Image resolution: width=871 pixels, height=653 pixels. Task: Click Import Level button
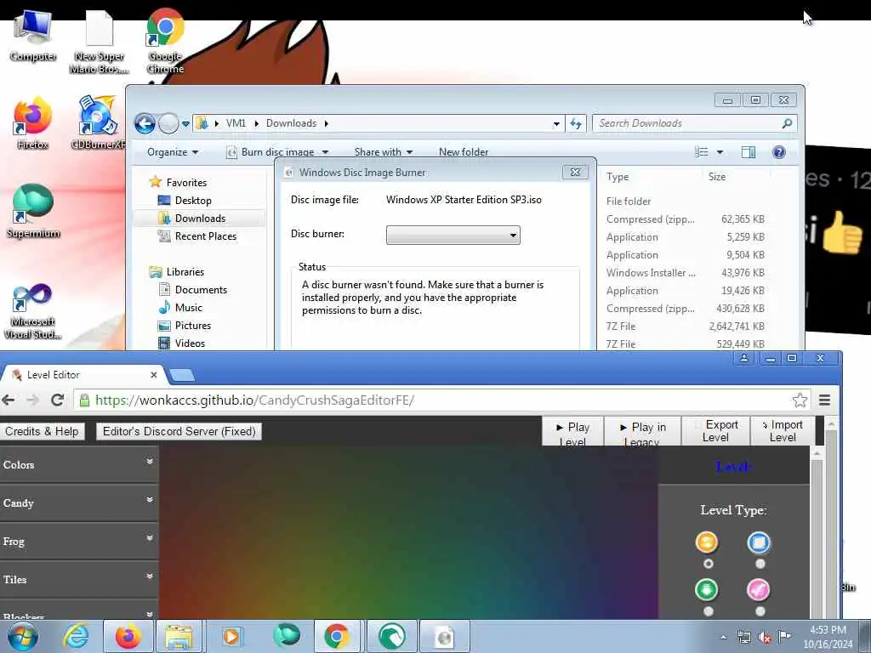(783, 431)
